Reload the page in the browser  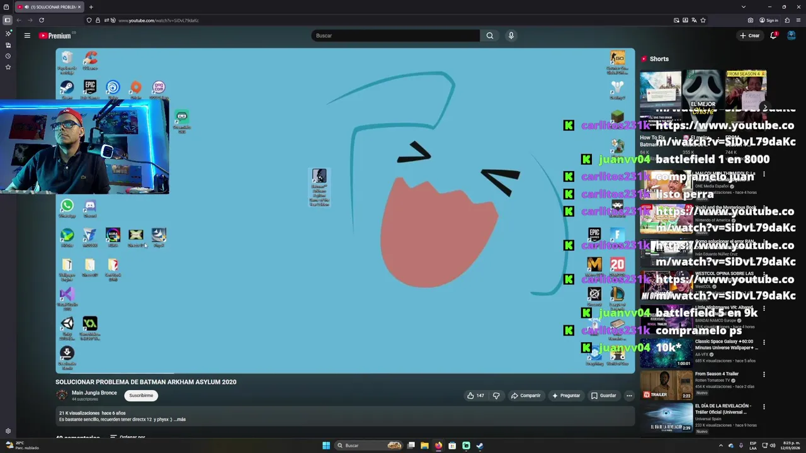[42, 20]
